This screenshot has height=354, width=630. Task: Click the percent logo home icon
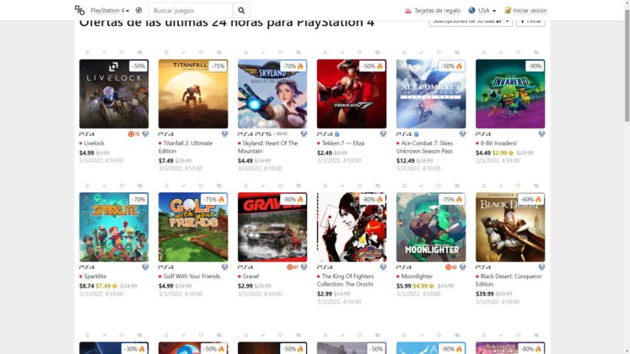tap(79, 10)
